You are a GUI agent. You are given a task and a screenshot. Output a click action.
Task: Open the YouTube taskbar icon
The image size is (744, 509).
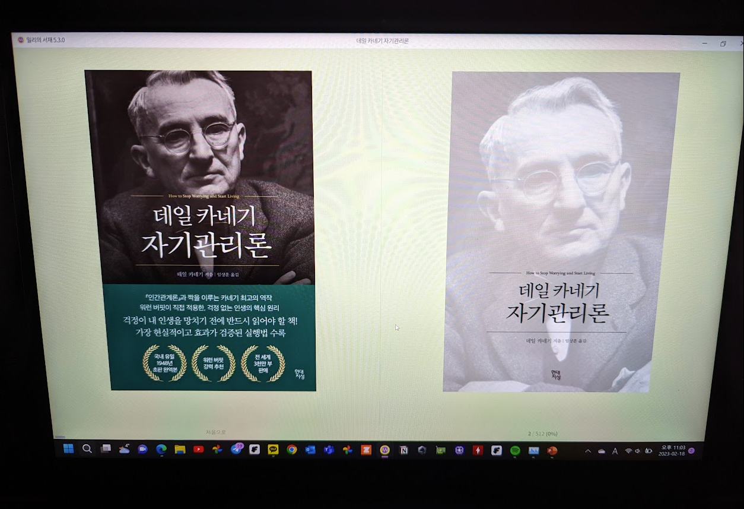198,450
